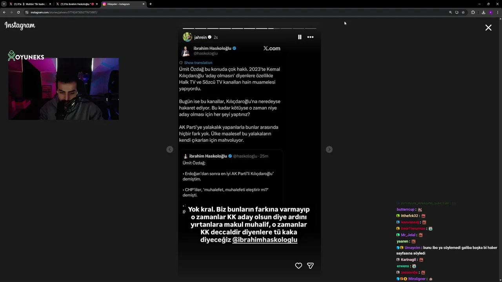Go forward in browser history
The image size is (502, 282).
pyautogui.click(x=11, y=12)
